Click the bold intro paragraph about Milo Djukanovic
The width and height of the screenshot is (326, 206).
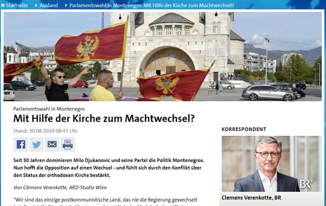pyautogui.click(x=109, y=168)
